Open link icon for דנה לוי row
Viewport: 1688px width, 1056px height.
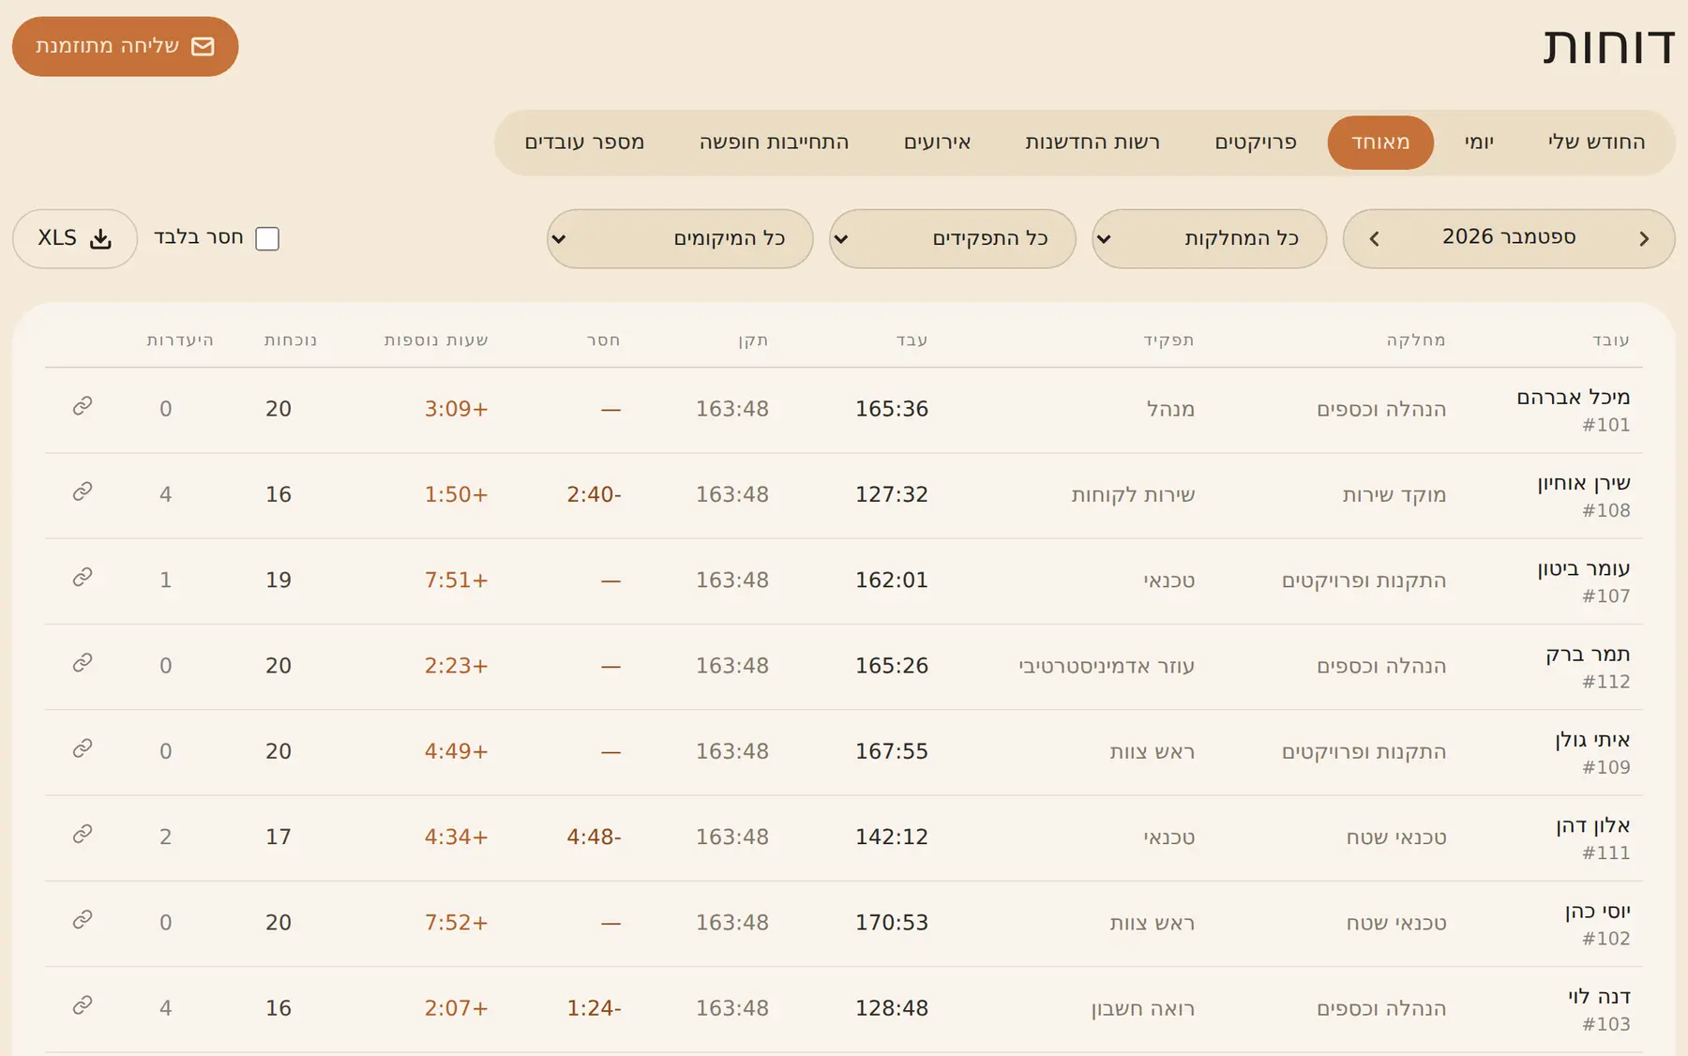pos(83,1005)
